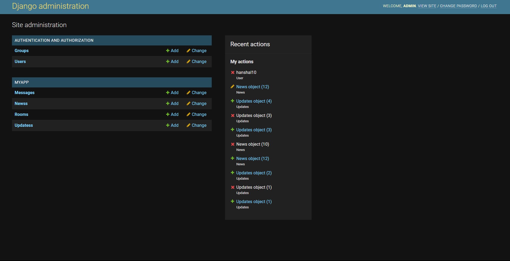The width and height of the screenshot is (510, 261).
Task: Click the green plus icon in the Users row
Action: point(168,61)
